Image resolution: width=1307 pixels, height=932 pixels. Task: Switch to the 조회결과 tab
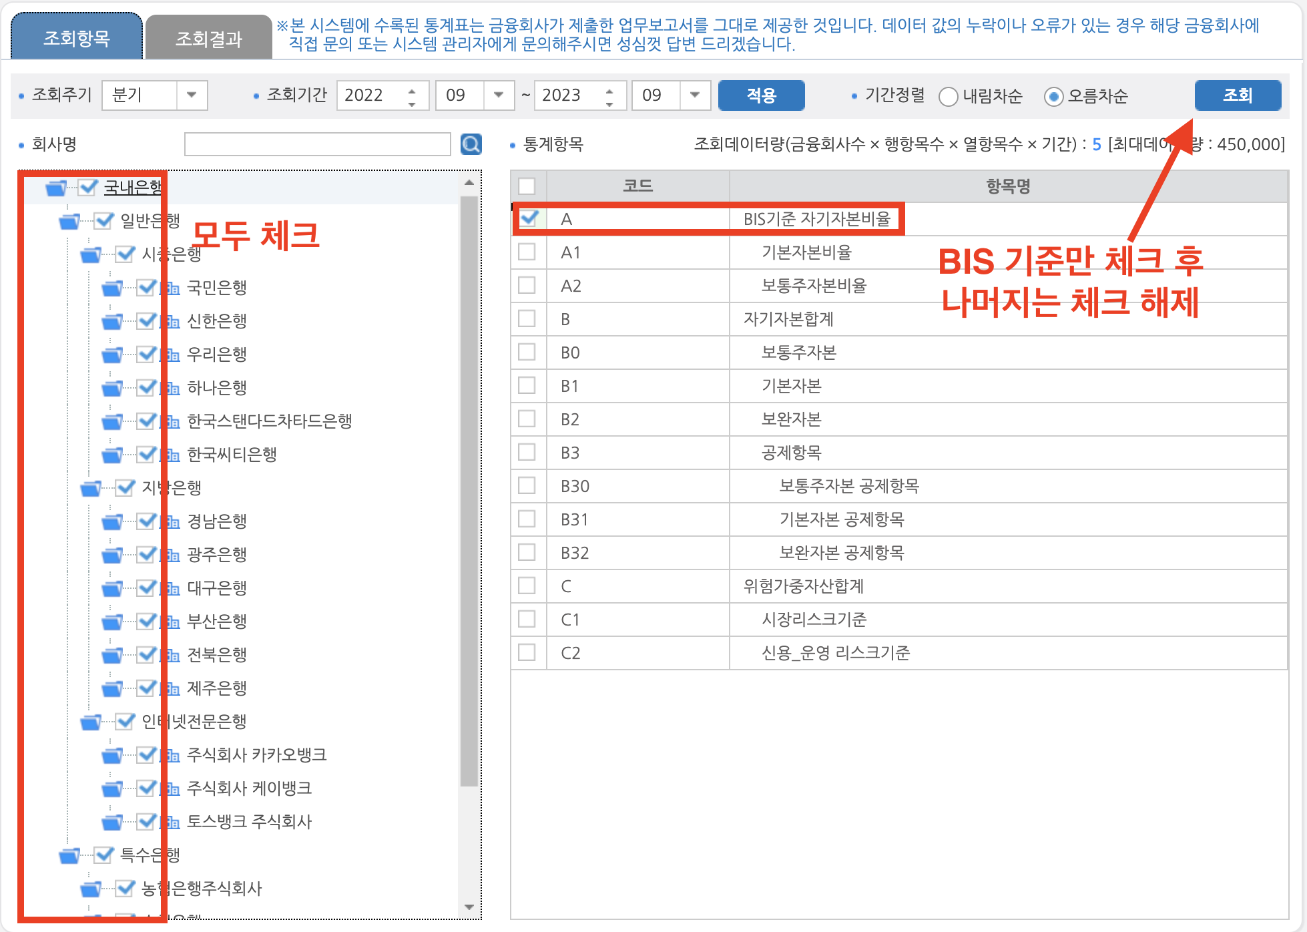coord(208,37)
